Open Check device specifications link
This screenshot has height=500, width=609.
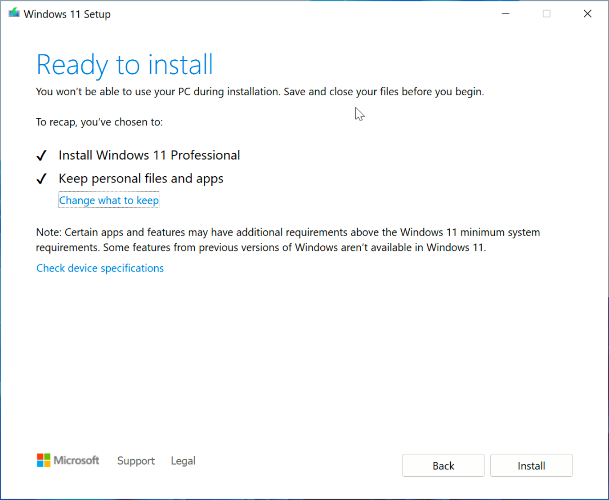tap(100, 268)
